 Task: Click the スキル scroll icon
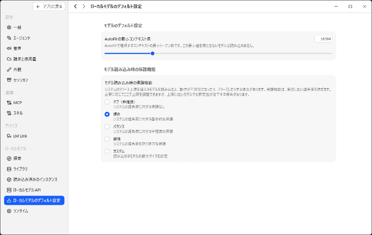(9, 113)
